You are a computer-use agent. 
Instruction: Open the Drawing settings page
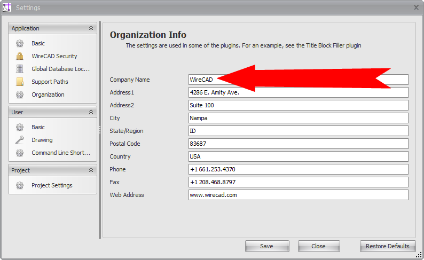pos(42,140)
